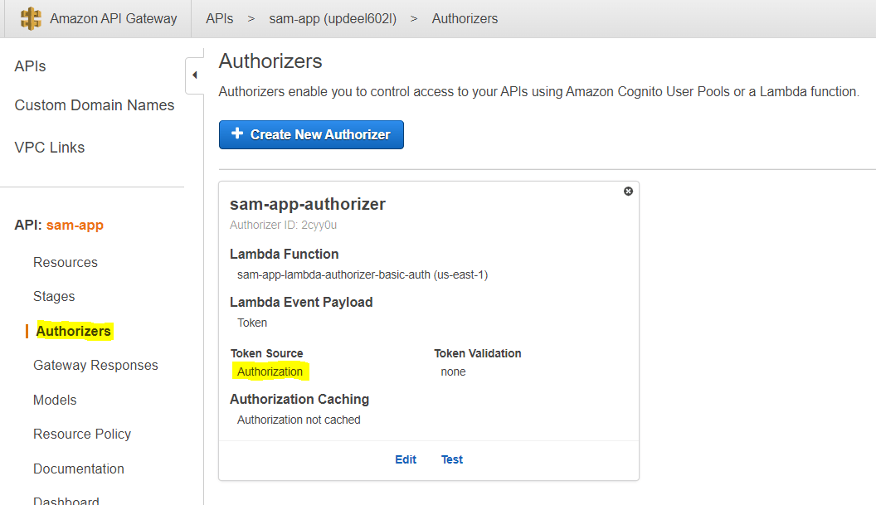Viewport: 876px width, 505px height.
Task: Open Edit for the sam-app-authorizer
Action: point(406,459)
